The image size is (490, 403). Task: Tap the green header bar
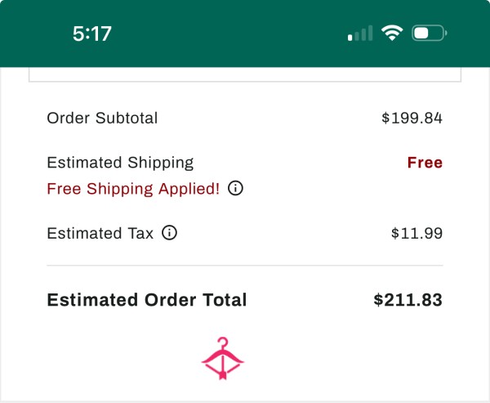(245, 34)
